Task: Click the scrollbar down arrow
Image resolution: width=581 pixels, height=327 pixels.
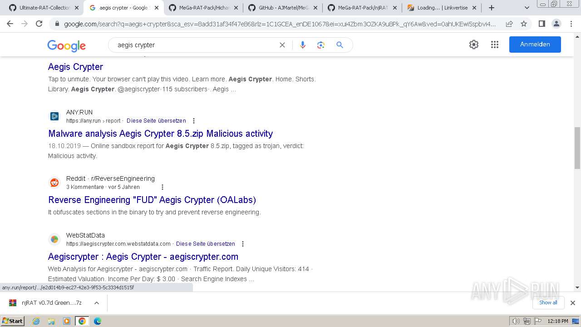Action: click(x=577, y=287)
